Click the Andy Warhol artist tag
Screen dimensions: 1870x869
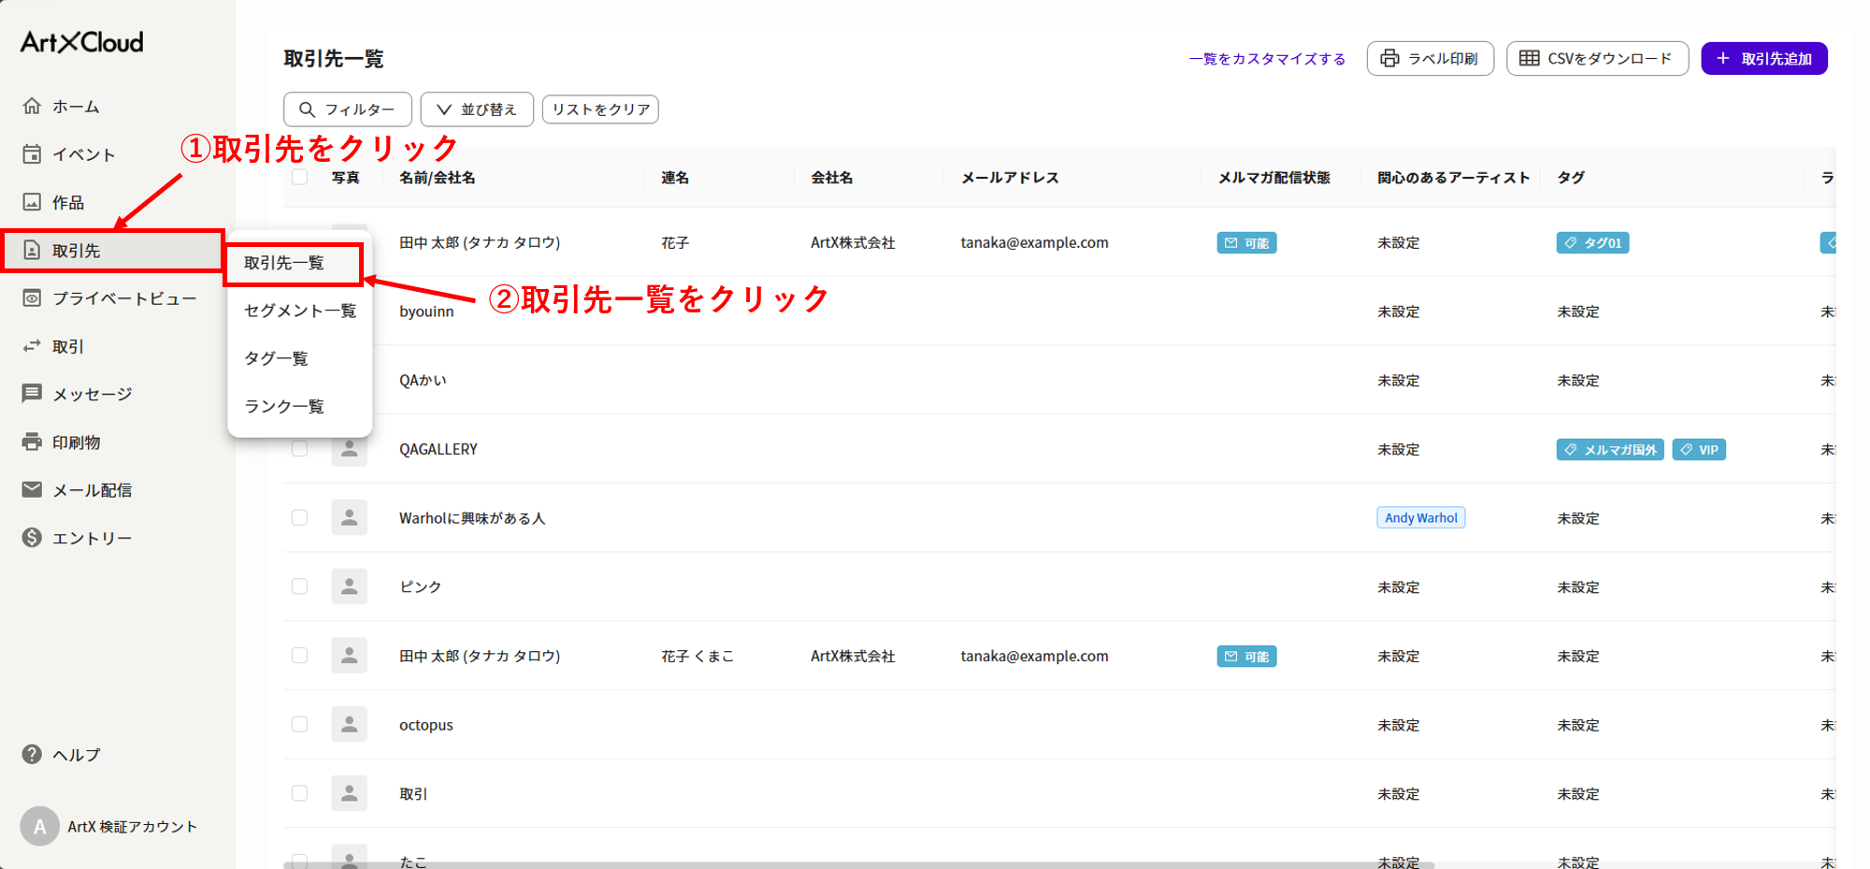[1421, 517]
